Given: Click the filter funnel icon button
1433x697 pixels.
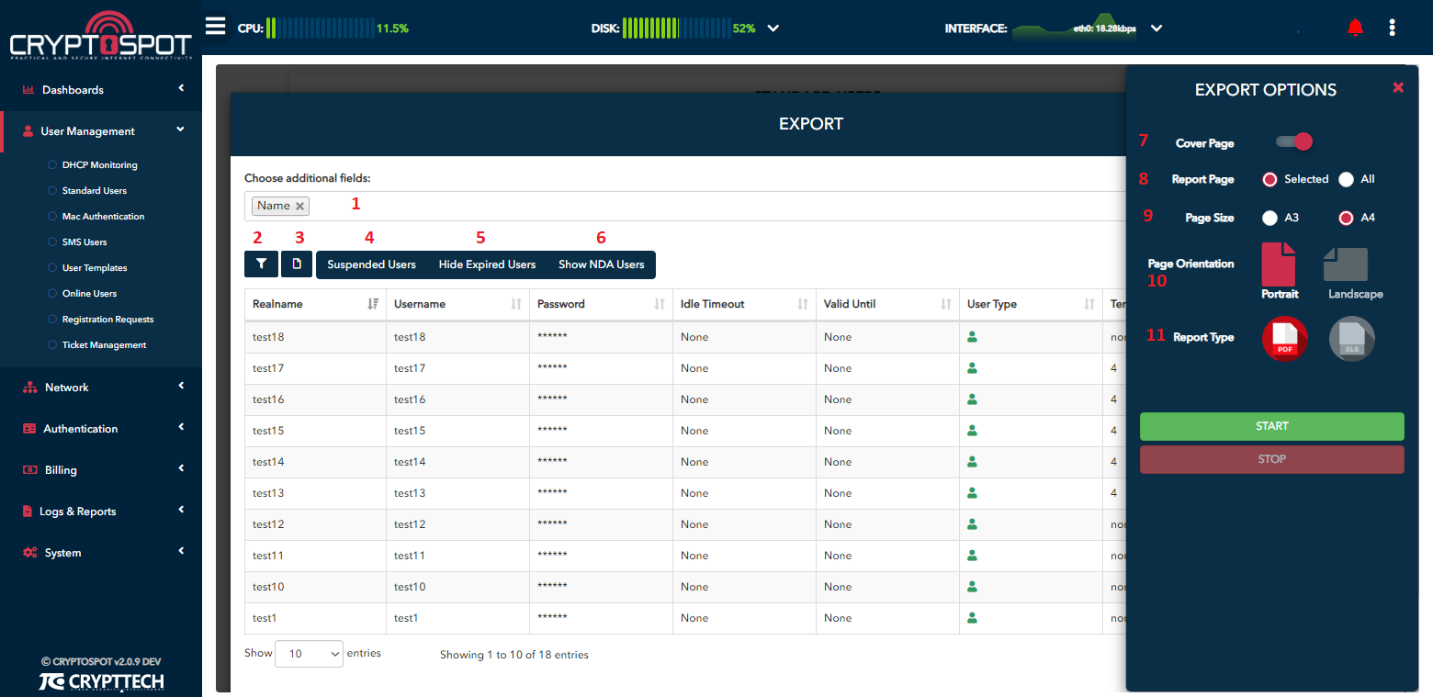Looking at the screenshot, I should click(261, 264).
